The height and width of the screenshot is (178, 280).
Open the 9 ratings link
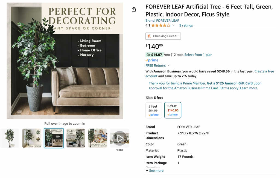[x=186, y=25]
